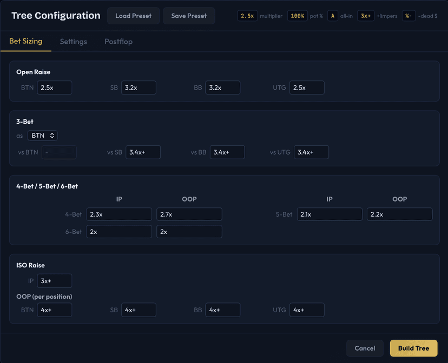Edit the Open Raise BB field
This screenshot has height=363, width=448.
(x=222, y=88)
